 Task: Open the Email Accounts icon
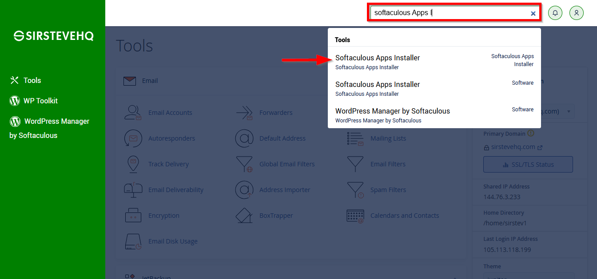[133, 113]
